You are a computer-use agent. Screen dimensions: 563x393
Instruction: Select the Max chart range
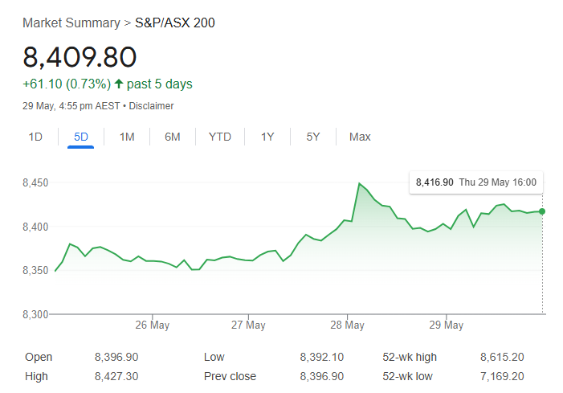360,137
